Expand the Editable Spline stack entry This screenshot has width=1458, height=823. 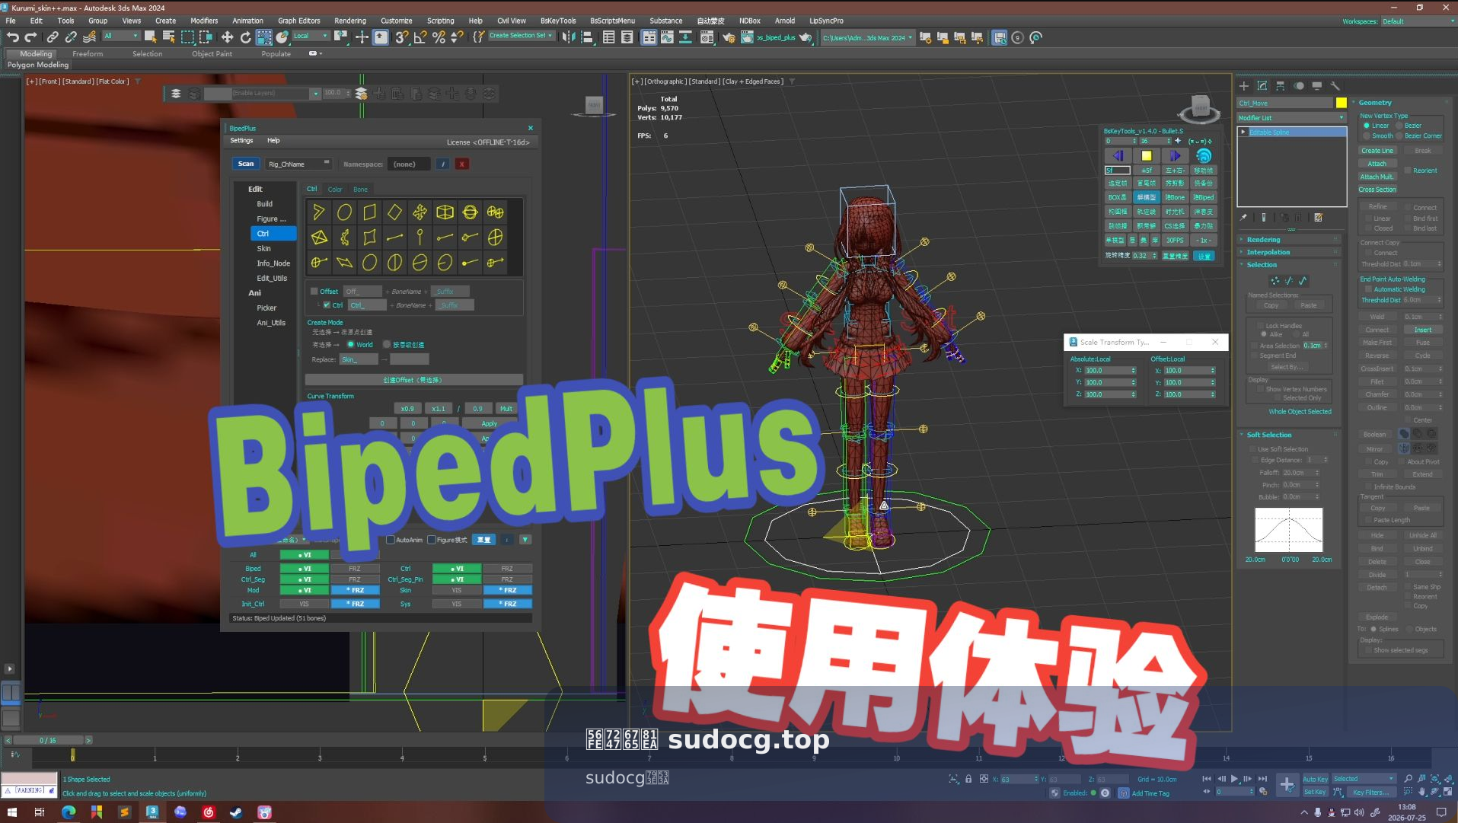point(1243,132)
